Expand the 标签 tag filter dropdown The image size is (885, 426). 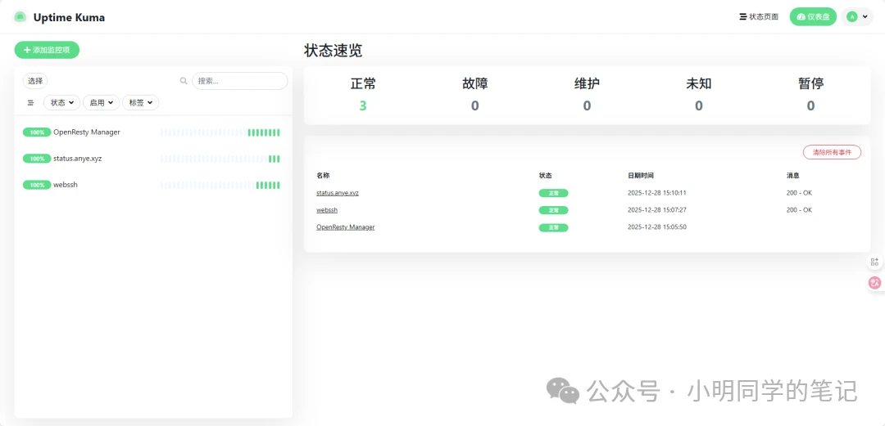click(x=141, y=102)
